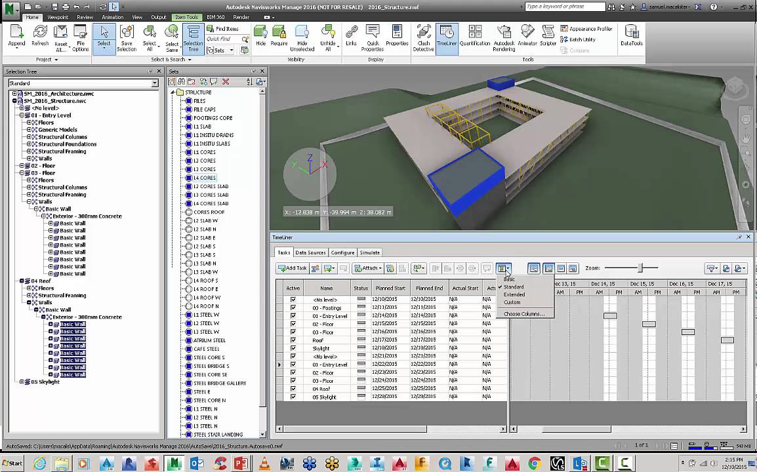Toggle Active checkbox for 04 Roof task

(293, 389)
